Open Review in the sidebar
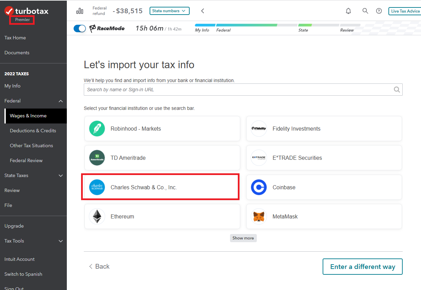The height and width of the screenshot is (290, 421). tap(12, 190)
